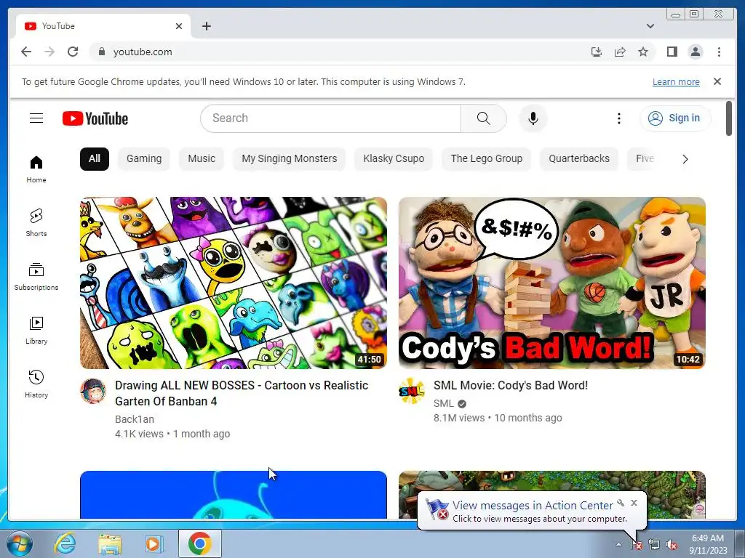Click taskbar clock 6:49 AM
Viewport: 745px width, 558px height.
(707, 544)
